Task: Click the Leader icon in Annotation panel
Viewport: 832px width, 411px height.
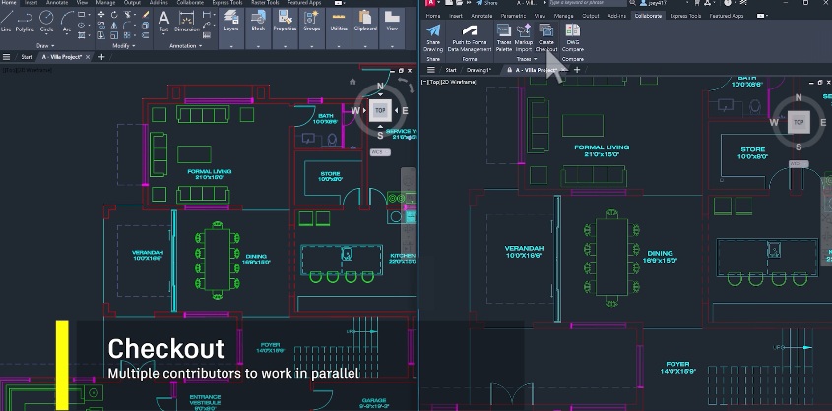Action: coord(207,25)
